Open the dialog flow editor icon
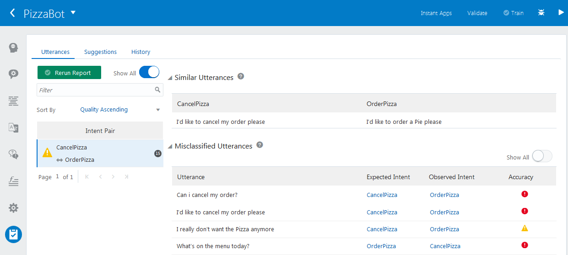This screenshot has height=255, width=568. coord(14,101)
